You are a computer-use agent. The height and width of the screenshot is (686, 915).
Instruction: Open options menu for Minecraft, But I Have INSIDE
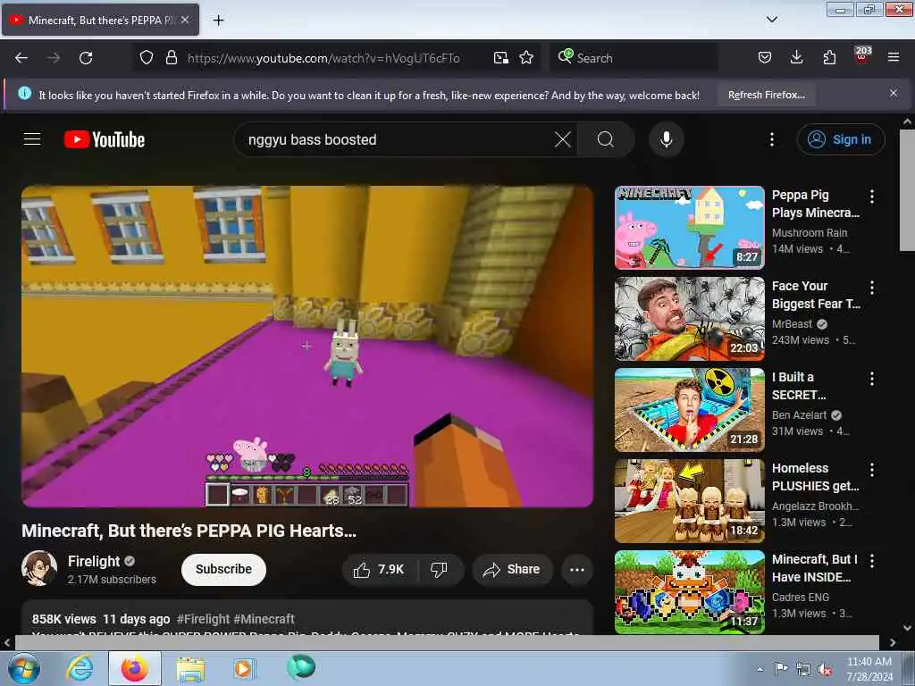tap(872, 561)
